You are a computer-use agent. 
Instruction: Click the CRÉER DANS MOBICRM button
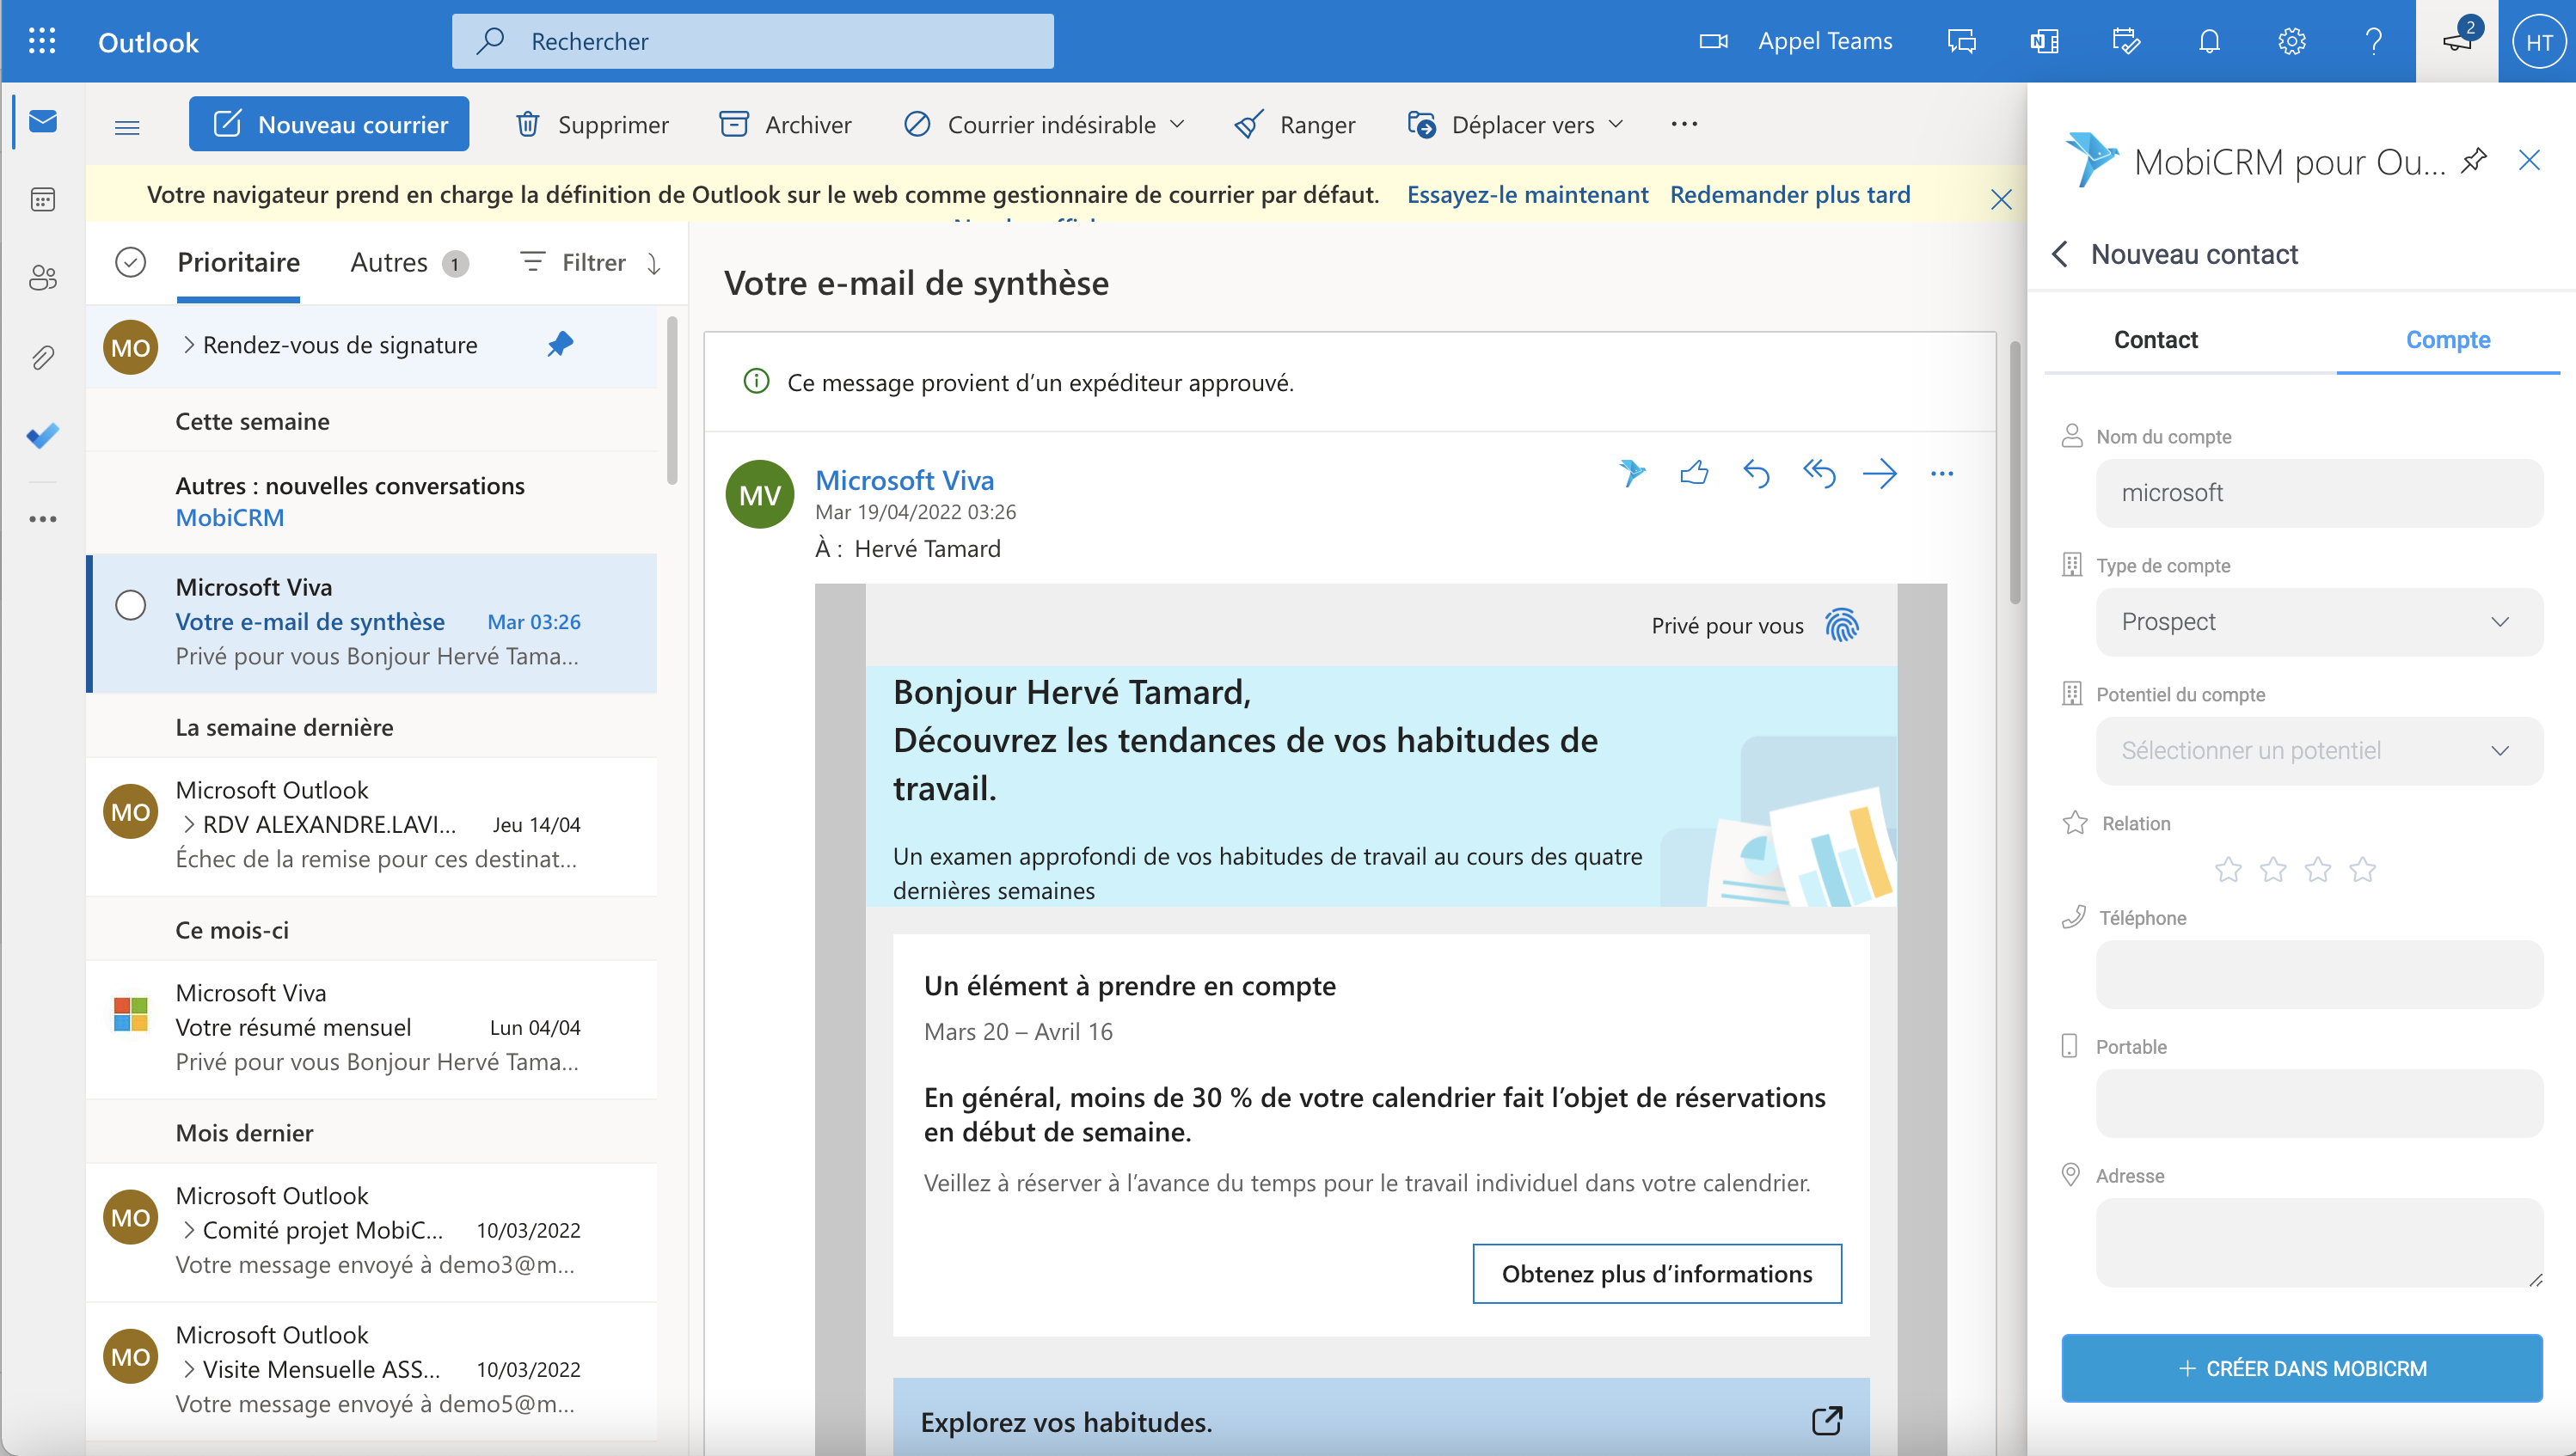click(2301, 1368)
